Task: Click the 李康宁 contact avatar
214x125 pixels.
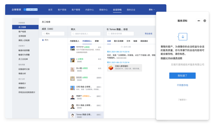Action: tap(73, 97)
